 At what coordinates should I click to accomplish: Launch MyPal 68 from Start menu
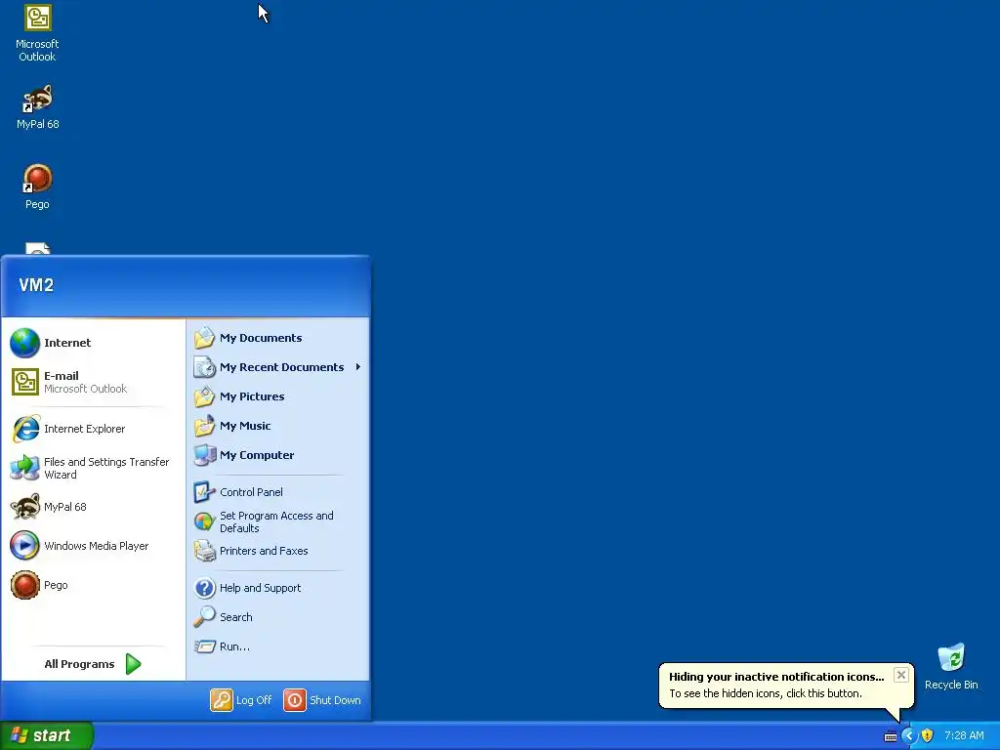click(x=94, y=507)
